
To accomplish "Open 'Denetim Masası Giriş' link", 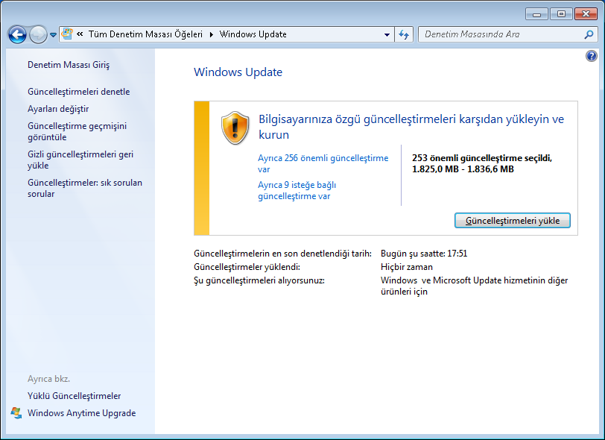I will (69, 65).
